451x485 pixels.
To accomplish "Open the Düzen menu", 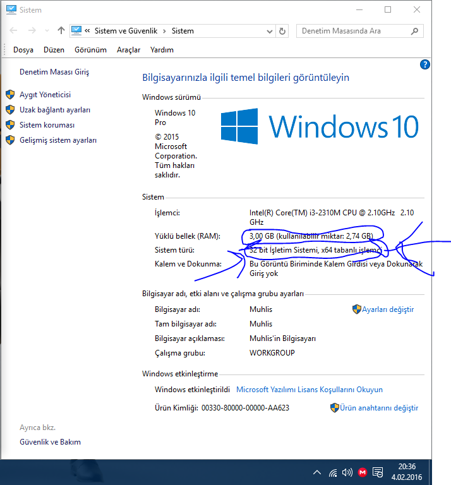I will click(x=54, y=50).
